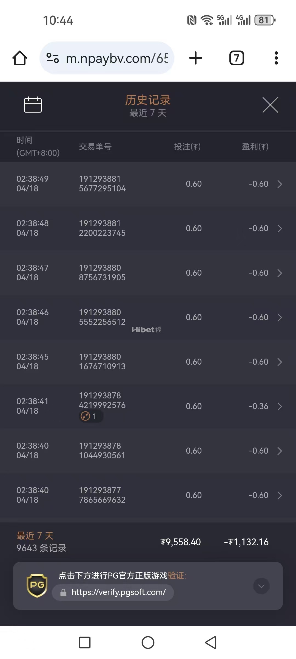Tap the site info icon in address bar

point(53,58)
